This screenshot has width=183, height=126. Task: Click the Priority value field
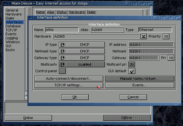point(166,37)
